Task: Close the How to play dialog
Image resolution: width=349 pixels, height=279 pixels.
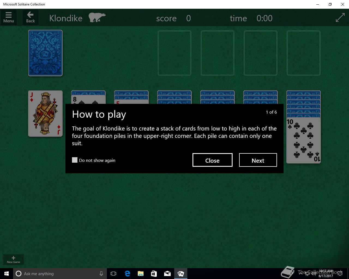Action: coord(212,160)
